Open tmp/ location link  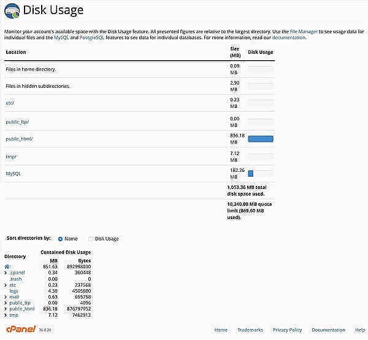point(11,156)
